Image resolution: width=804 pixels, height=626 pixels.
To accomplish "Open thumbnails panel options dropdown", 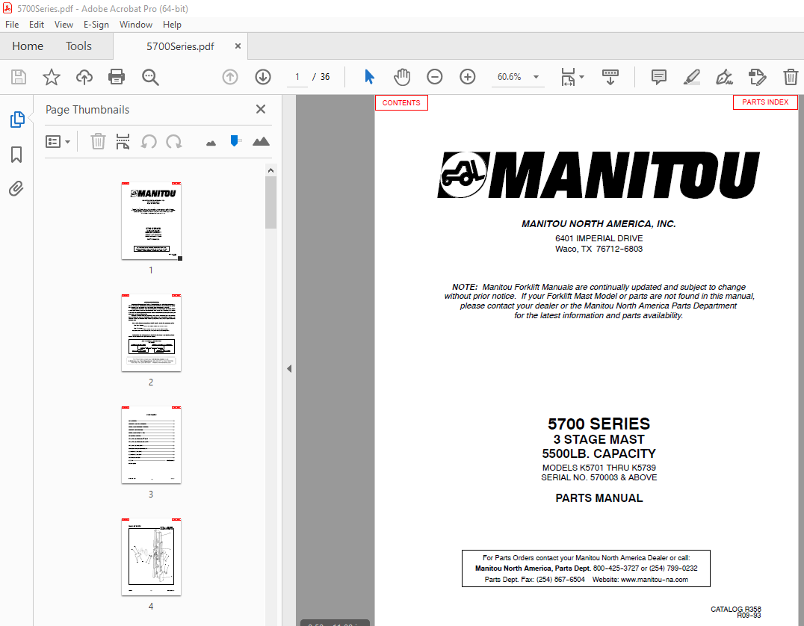I will 58,141.
